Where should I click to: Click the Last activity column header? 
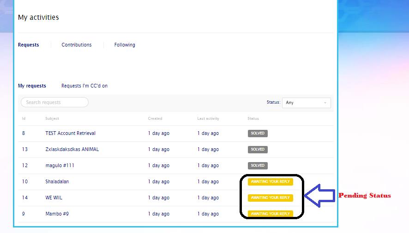pos(208,118)
